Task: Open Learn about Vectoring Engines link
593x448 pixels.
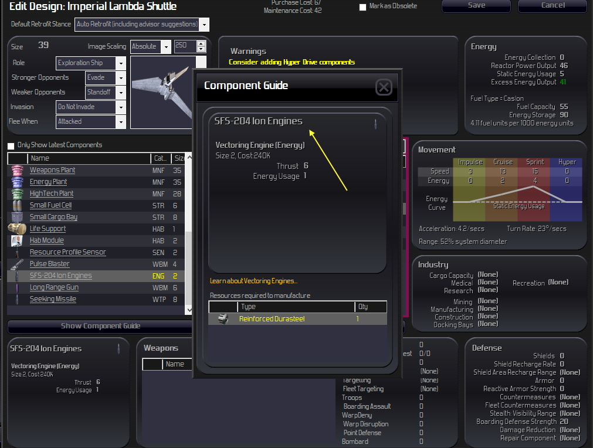Action: (x=253, y=281)
